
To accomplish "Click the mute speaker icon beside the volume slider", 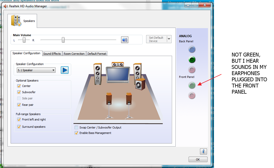I will tap(125, 40).
